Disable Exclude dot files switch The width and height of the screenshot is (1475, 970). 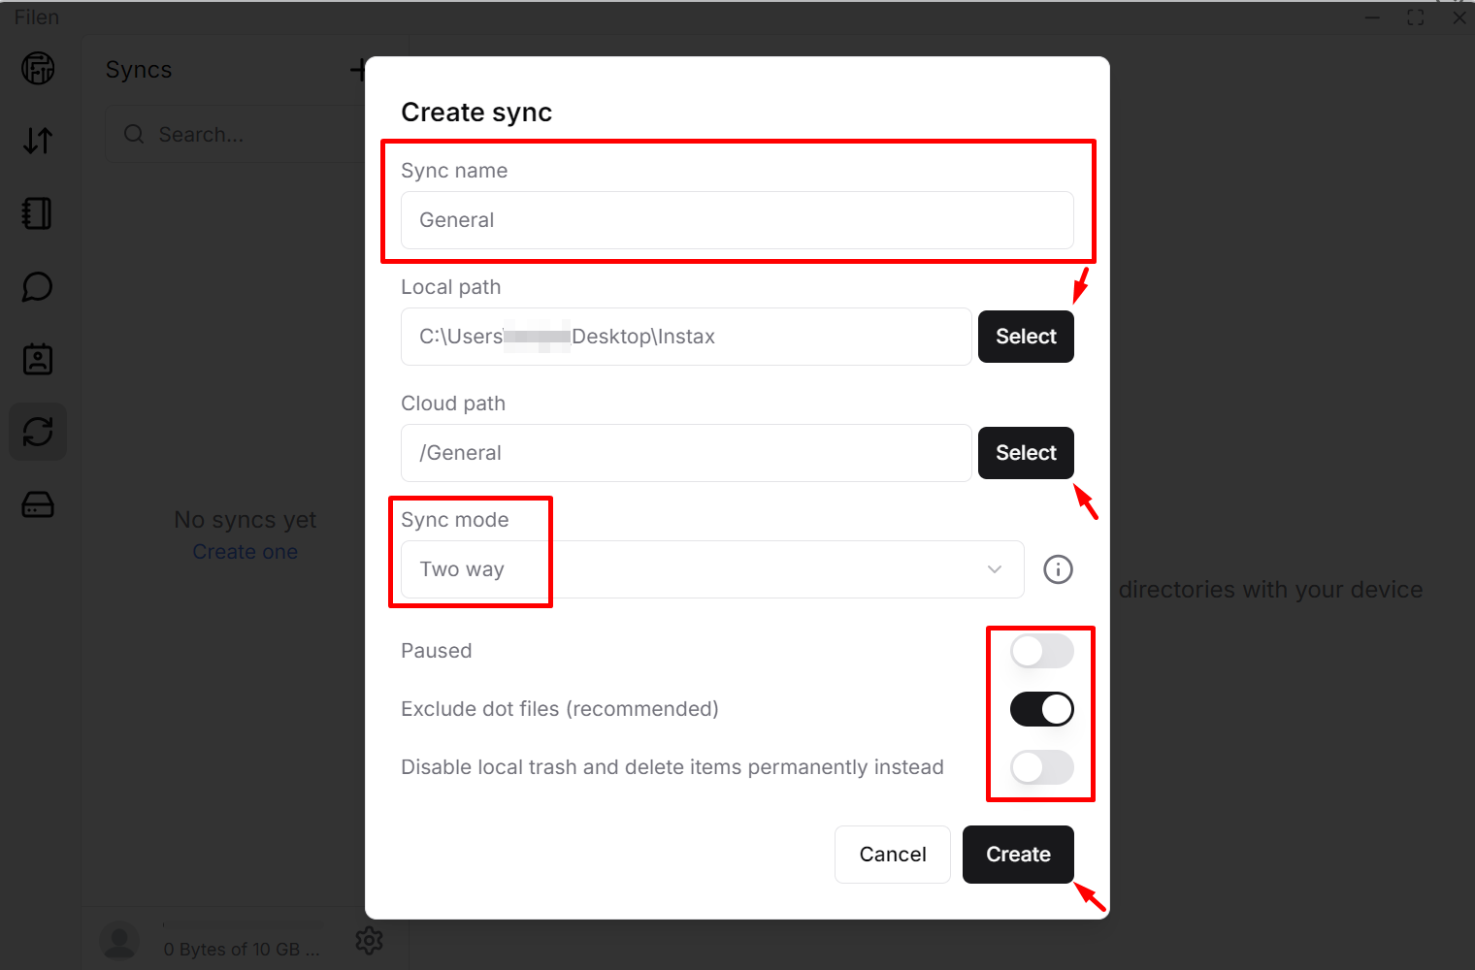coord(1041,709)
